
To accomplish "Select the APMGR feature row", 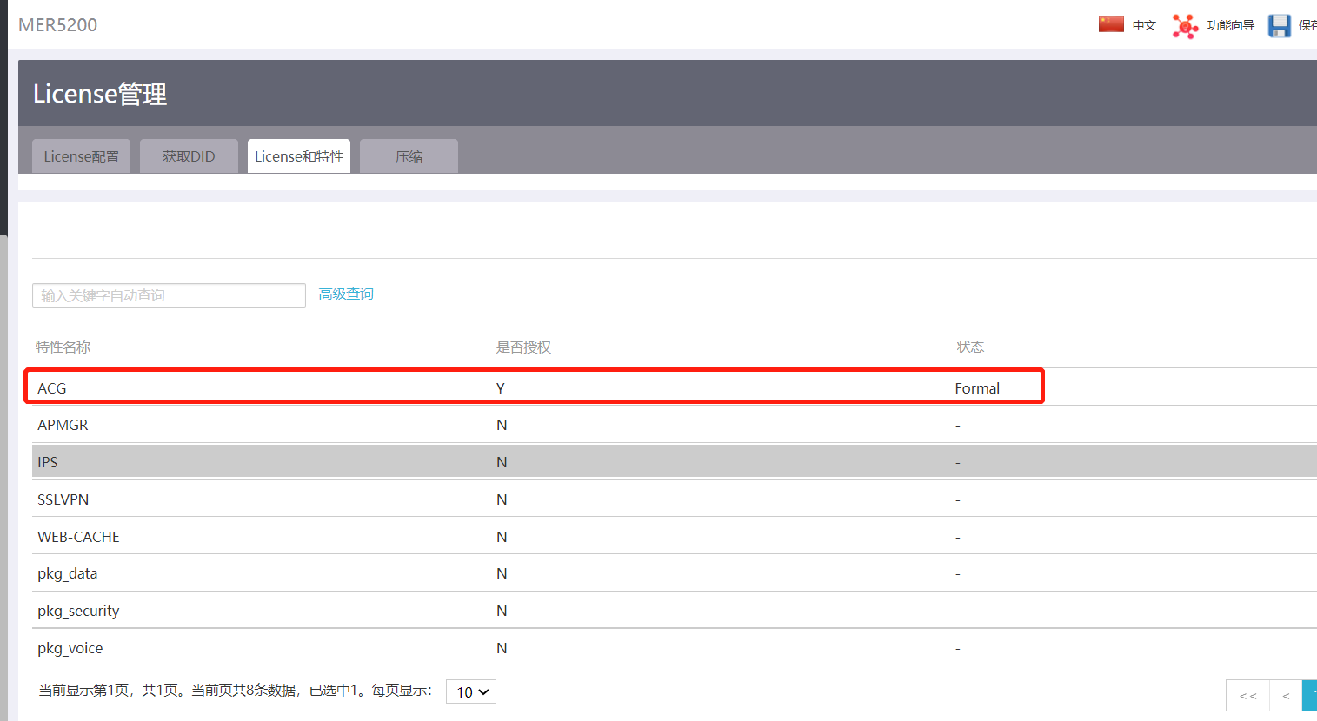I will pos(675,425).
